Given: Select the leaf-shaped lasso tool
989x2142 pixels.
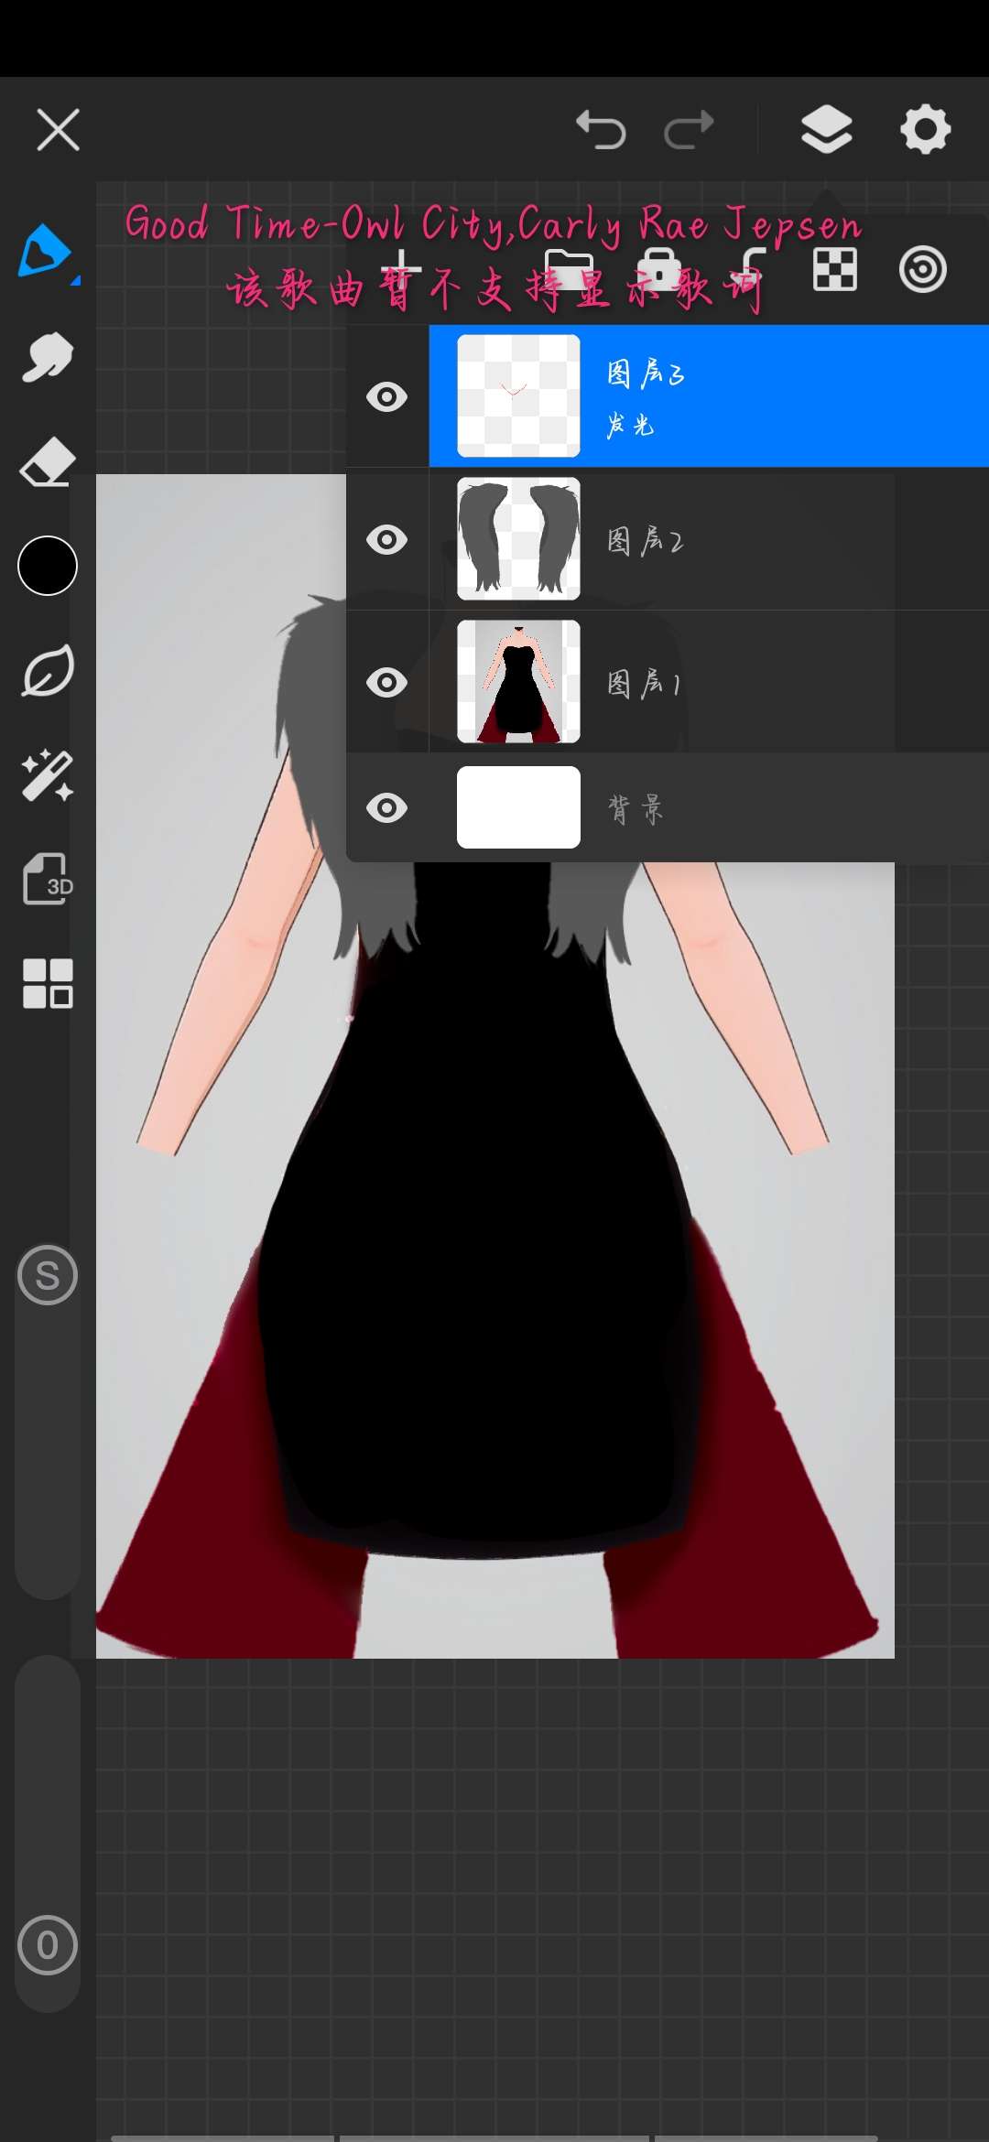Looking at the screenshot, I should [48, 672].
